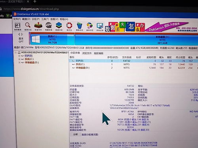Select 系统(C:) in the left tree
Screen dimensions: 198x148
pyautogui.click(x=29, y=59)
